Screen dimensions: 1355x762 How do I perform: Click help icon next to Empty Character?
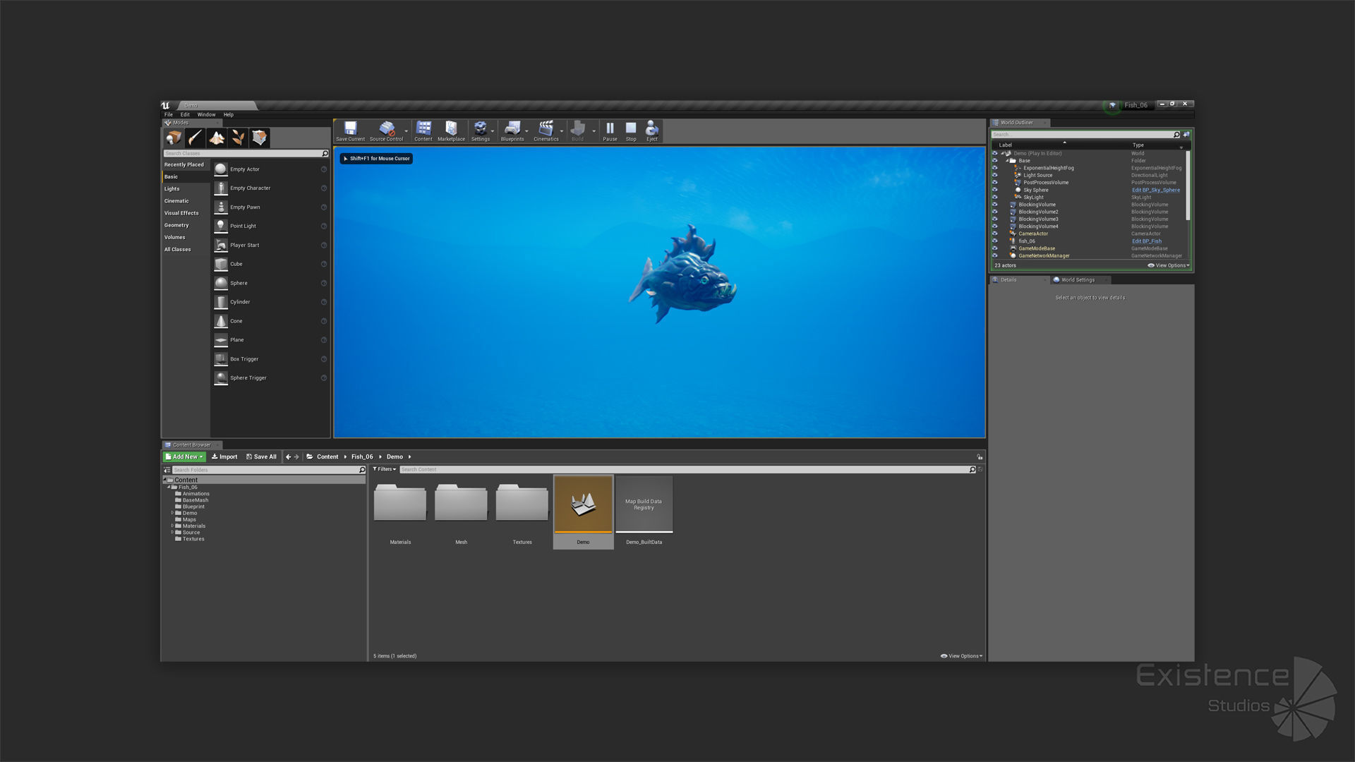coord(324,188)
